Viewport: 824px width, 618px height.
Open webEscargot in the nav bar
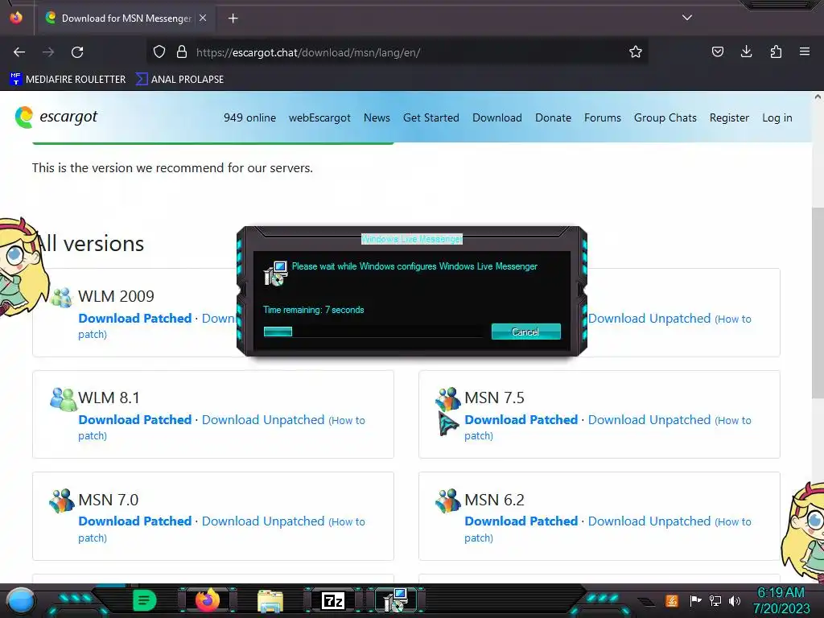(319, 117)
